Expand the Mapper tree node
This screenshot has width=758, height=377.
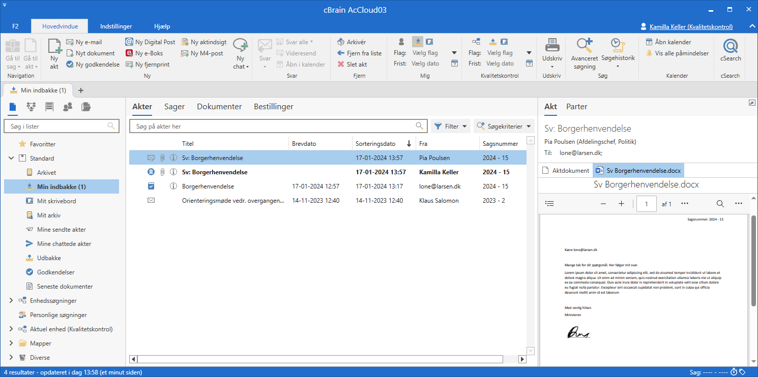11,343
